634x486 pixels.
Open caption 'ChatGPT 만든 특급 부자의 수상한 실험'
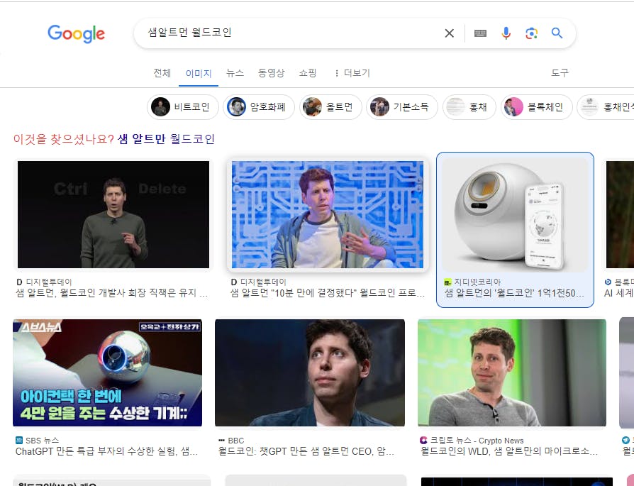(107, 451)
